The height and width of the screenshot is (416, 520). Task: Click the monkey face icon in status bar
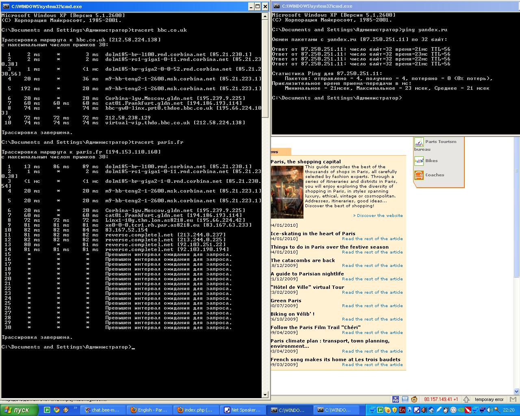414,399
